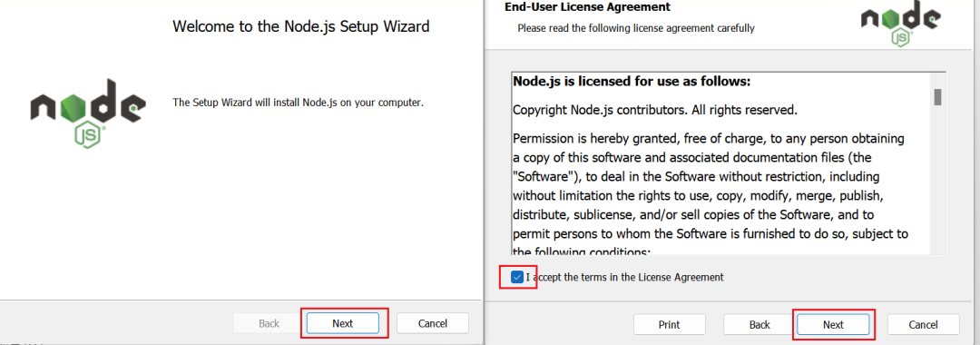This screenshot has height=345, width=980.
Task: Go Back from the License Agreement page
Action: coord(759,324)
